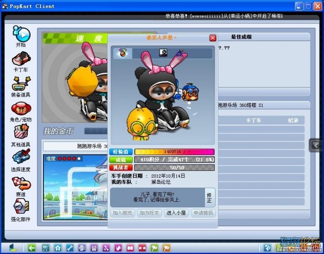Open the 装备道具 equipment items icon

(21, 84)
